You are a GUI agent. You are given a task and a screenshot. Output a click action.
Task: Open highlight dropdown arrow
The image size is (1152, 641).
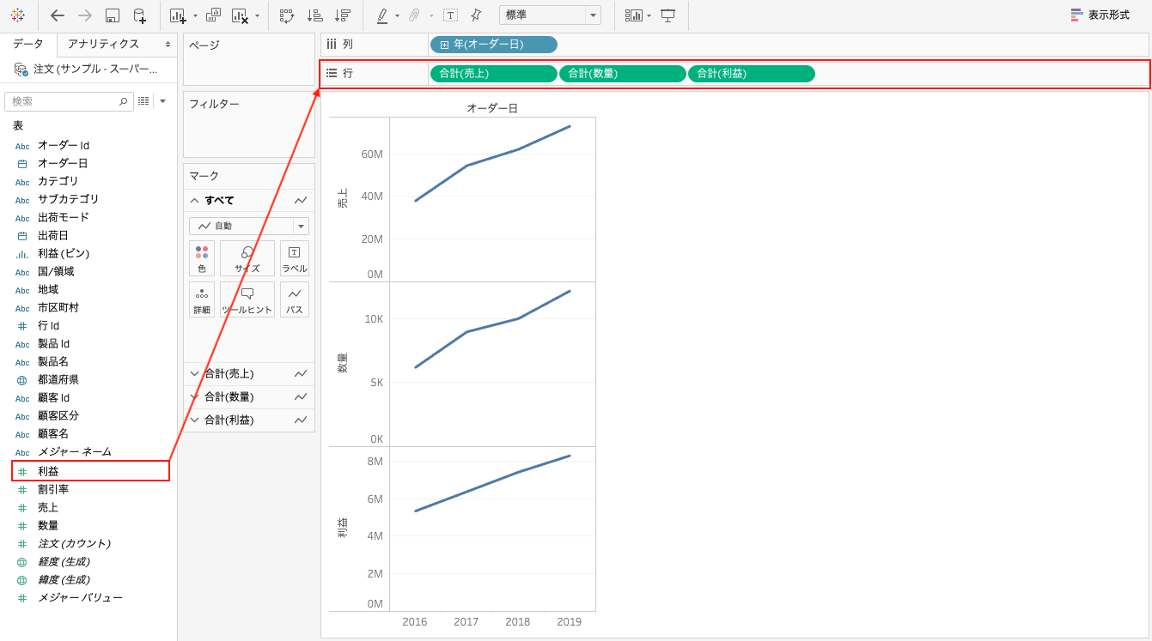point(397,15)
